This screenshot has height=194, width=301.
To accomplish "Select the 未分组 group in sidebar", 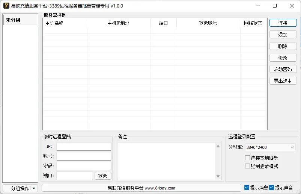I will [x=20, y=20].
